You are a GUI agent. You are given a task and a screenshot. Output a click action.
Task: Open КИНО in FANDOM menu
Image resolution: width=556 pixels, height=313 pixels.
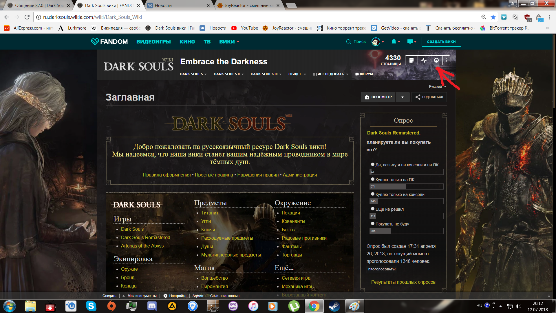point(187,42)
